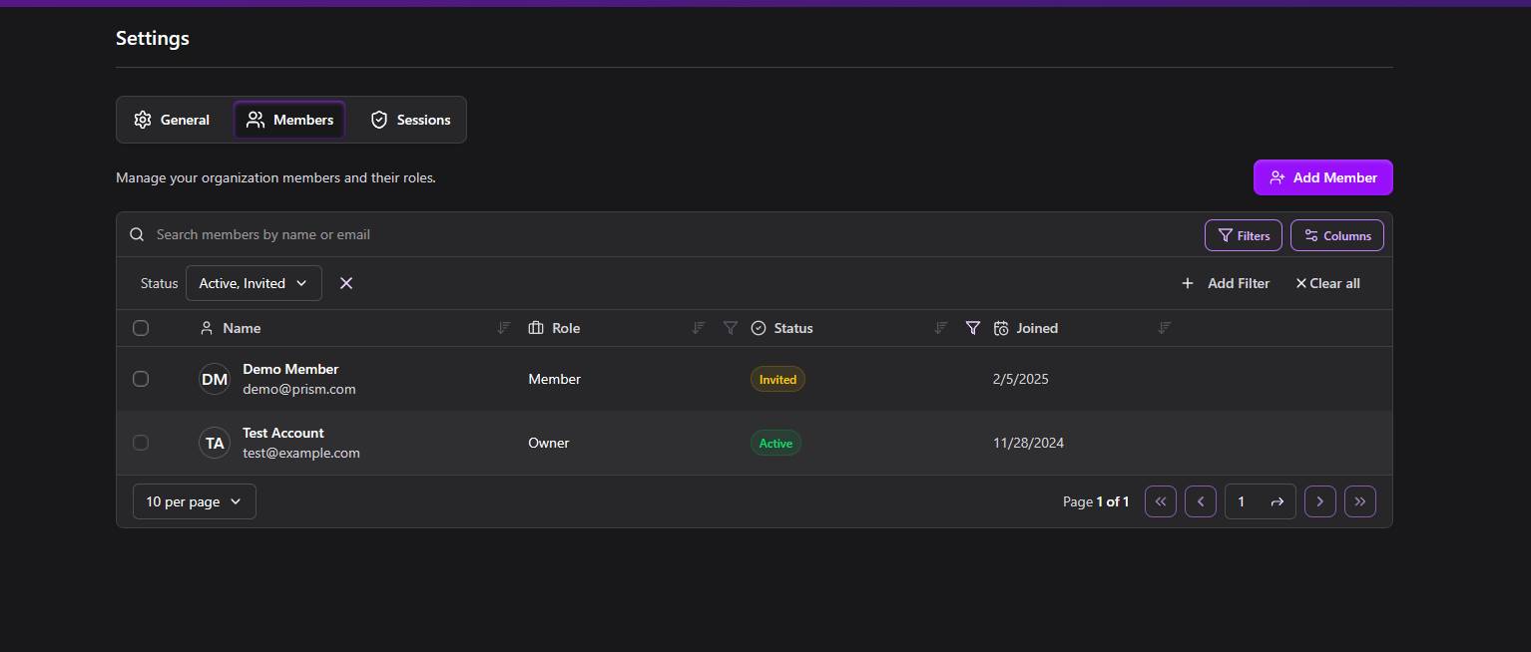Open the Columns picker

coord(1336,235)
